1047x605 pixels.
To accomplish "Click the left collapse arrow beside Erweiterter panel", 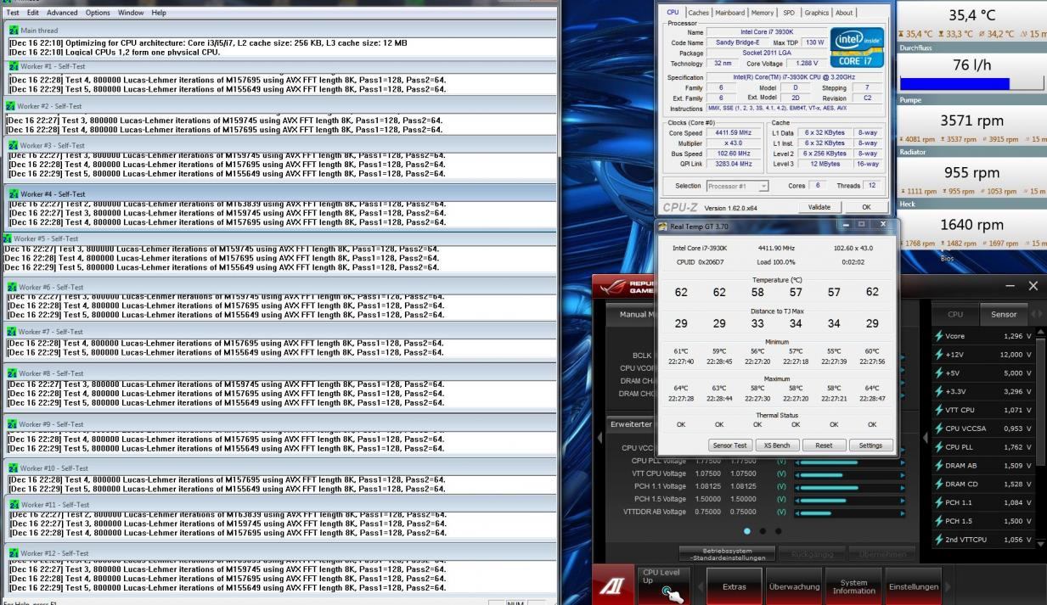I will pyautogui.click(x=601, y=438).
